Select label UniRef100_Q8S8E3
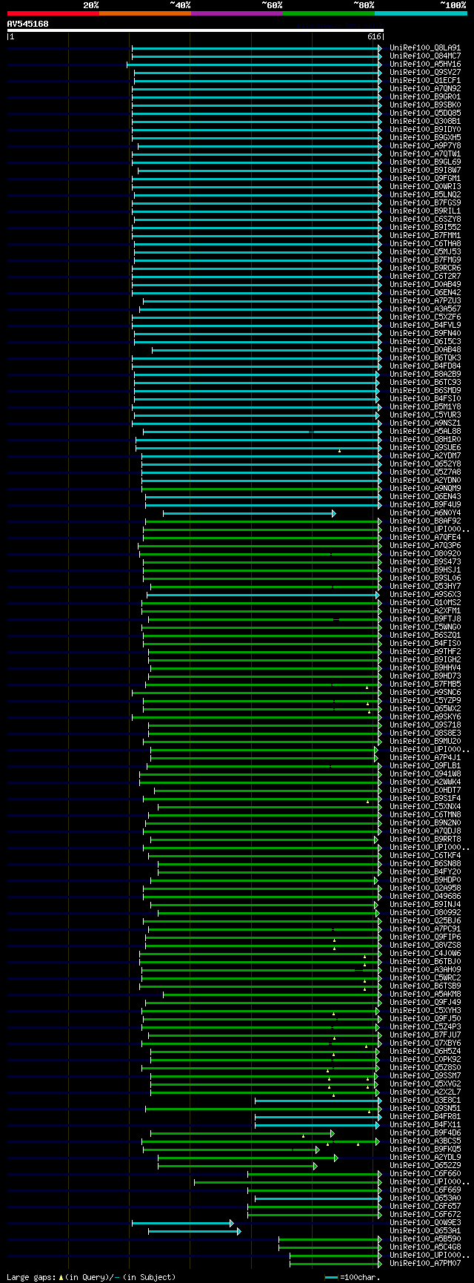 click(x=425, y=733)
